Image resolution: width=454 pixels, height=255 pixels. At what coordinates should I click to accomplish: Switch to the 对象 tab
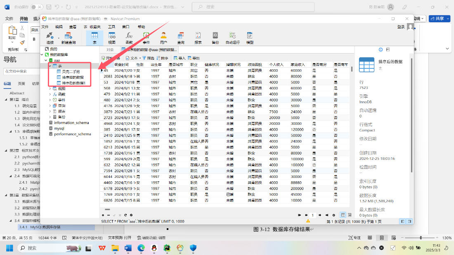[x=110, y=50]
